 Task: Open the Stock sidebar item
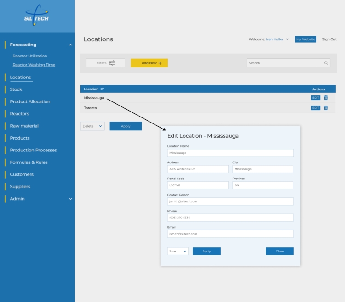(x=16, y=89)
